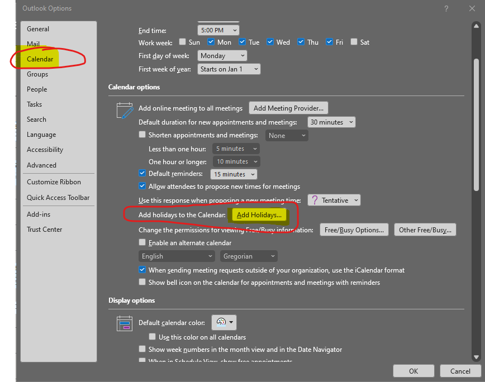Enable Show week numbers in month view
Viewport: 485px width, 382px height.
pos(142,349)
